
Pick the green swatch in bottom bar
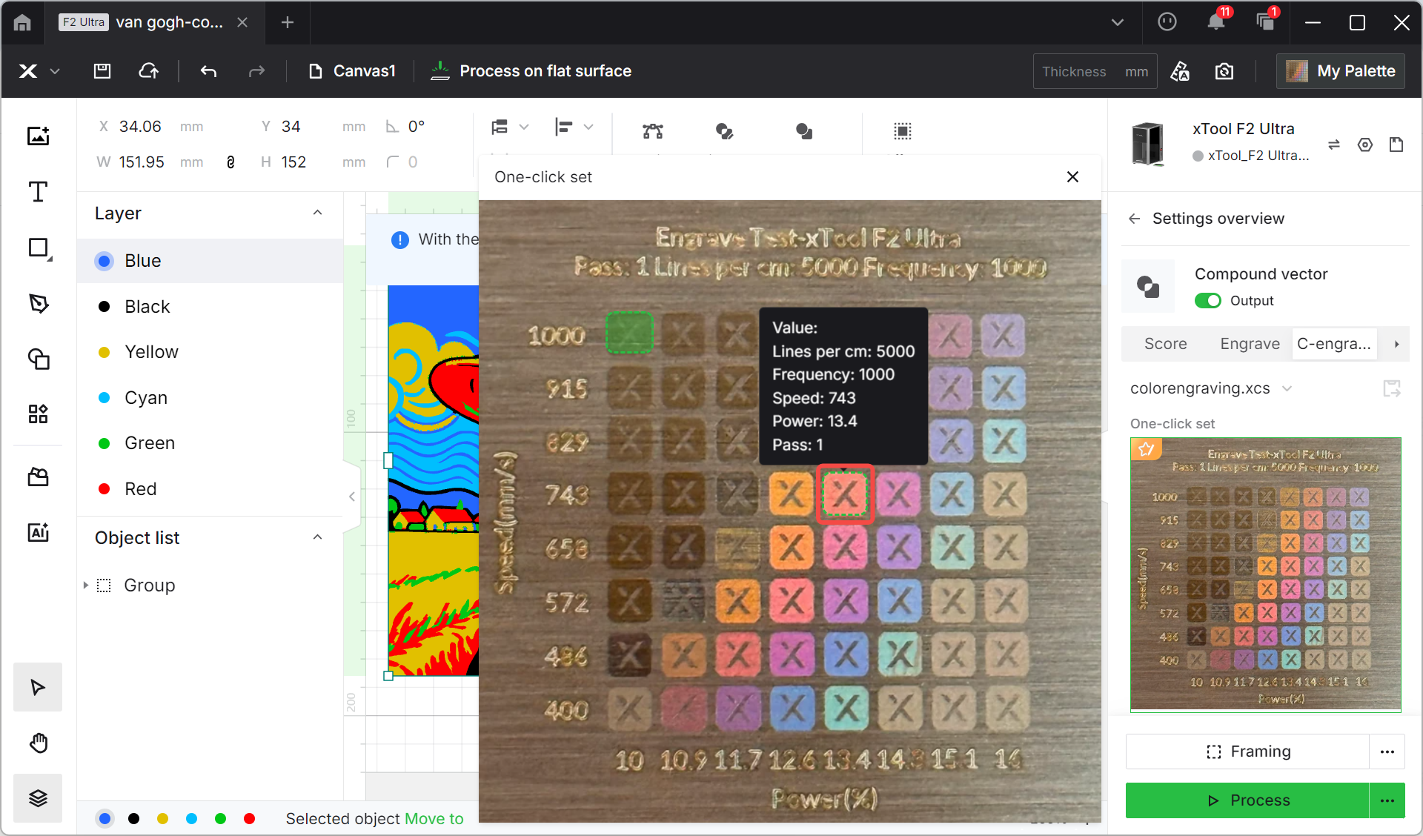pos(220,819)
